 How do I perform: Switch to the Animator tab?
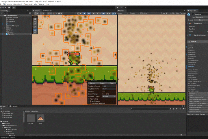47,11
